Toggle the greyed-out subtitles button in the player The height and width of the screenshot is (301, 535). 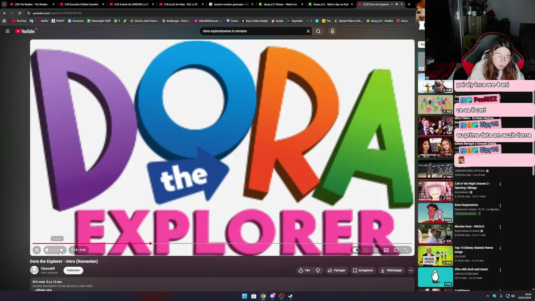coord(366,250)
